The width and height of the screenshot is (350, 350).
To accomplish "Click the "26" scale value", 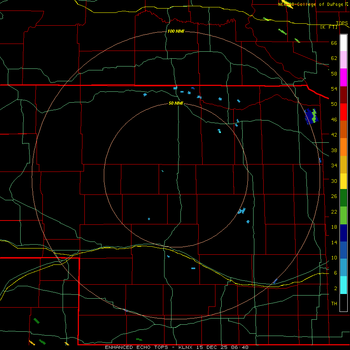I will pyautogui.click(x=334, y=196).
